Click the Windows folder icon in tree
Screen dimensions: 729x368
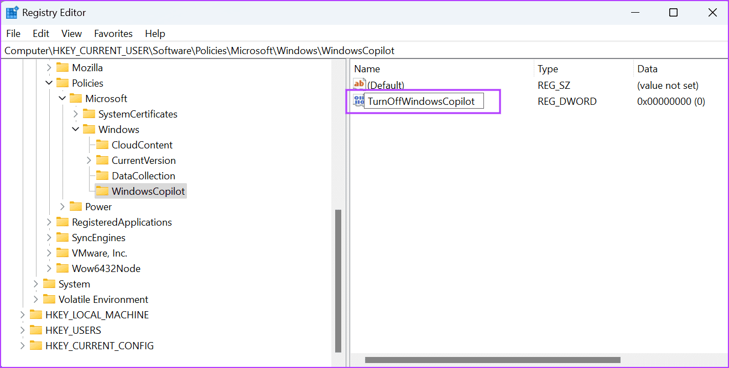[89, 130]
